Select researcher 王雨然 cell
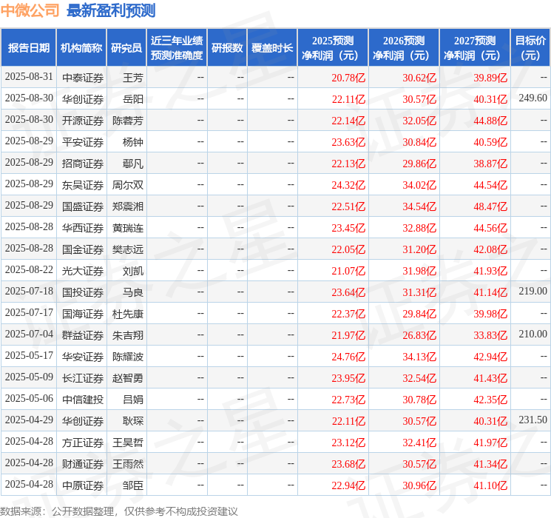The image size is (551, 518). [127, 464]
